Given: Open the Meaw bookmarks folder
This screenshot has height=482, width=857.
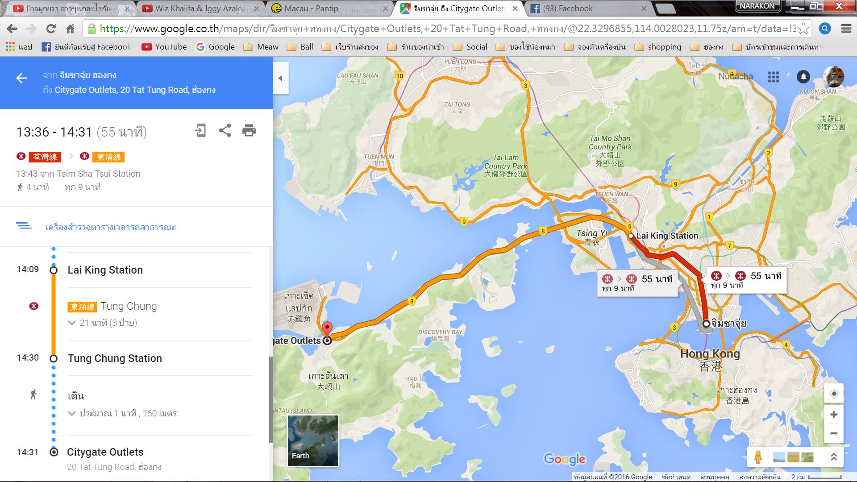Looking at the screenshot, I should pos(261,47).
